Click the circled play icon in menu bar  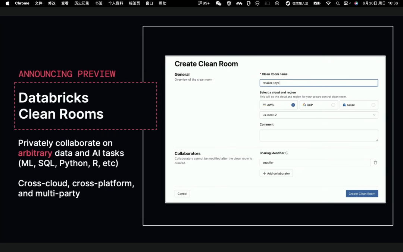[x=277, y=3]
